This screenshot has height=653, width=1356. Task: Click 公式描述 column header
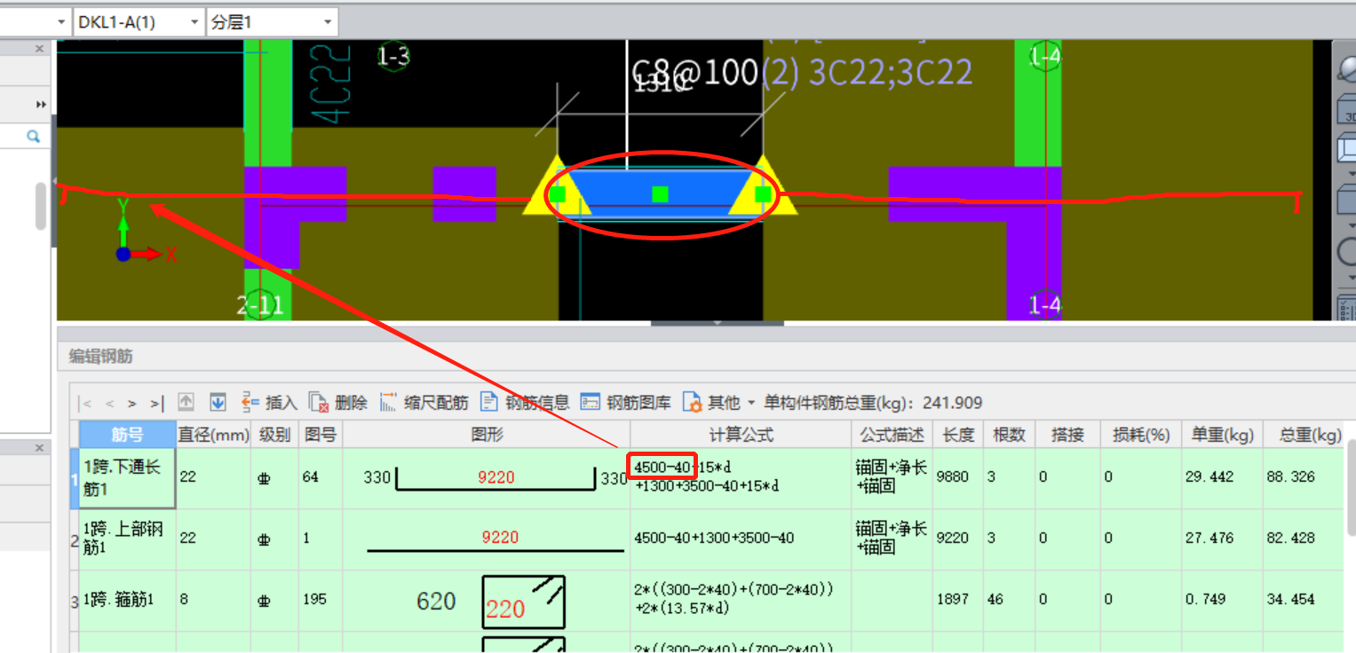[x=892, y=435]
